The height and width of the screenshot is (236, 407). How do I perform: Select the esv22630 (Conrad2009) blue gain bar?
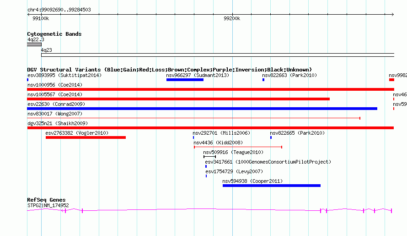tap(202, 109)
